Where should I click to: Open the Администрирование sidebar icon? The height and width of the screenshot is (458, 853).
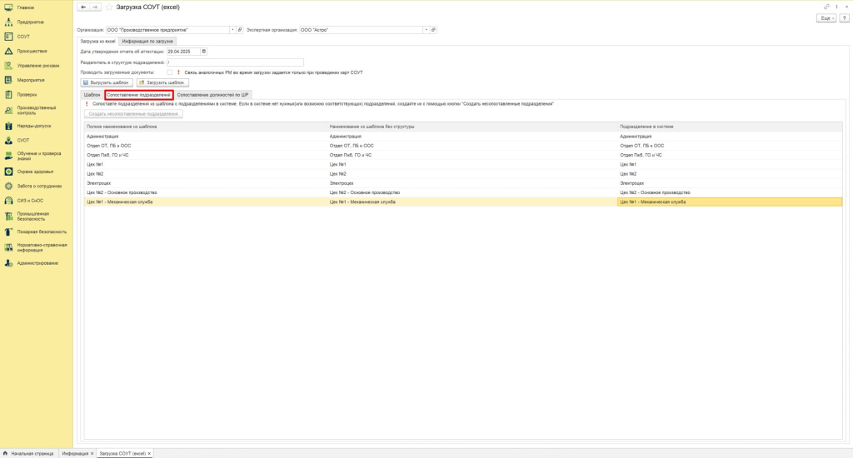8,263
